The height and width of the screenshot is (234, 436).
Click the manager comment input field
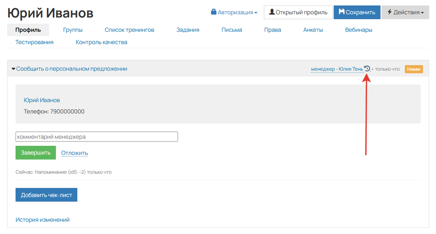point(97,137)
